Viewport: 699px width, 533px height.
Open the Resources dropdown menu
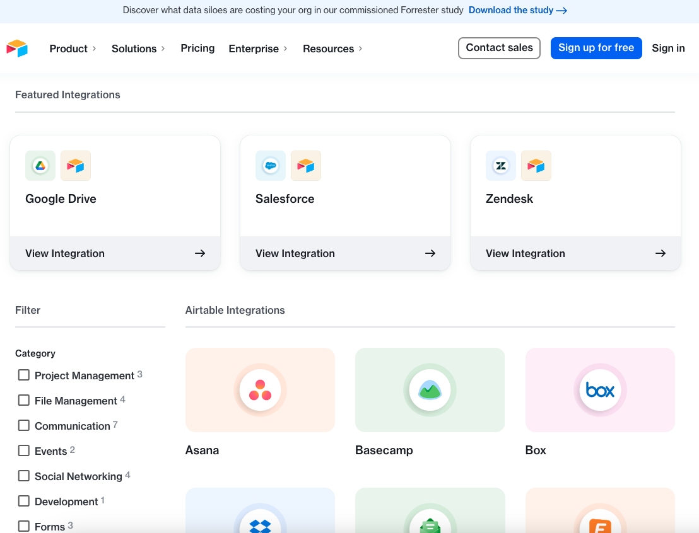point(332,49)
